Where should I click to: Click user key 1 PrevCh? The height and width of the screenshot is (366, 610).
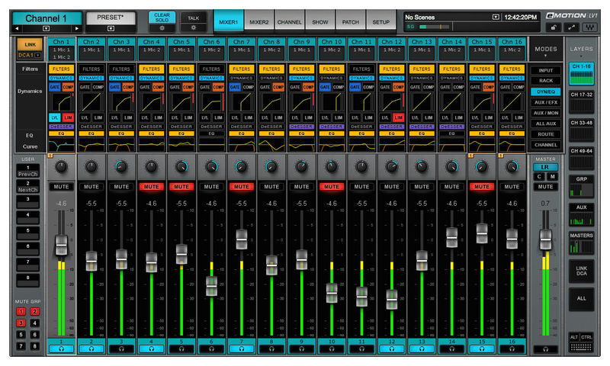click(x=27, y=171)
